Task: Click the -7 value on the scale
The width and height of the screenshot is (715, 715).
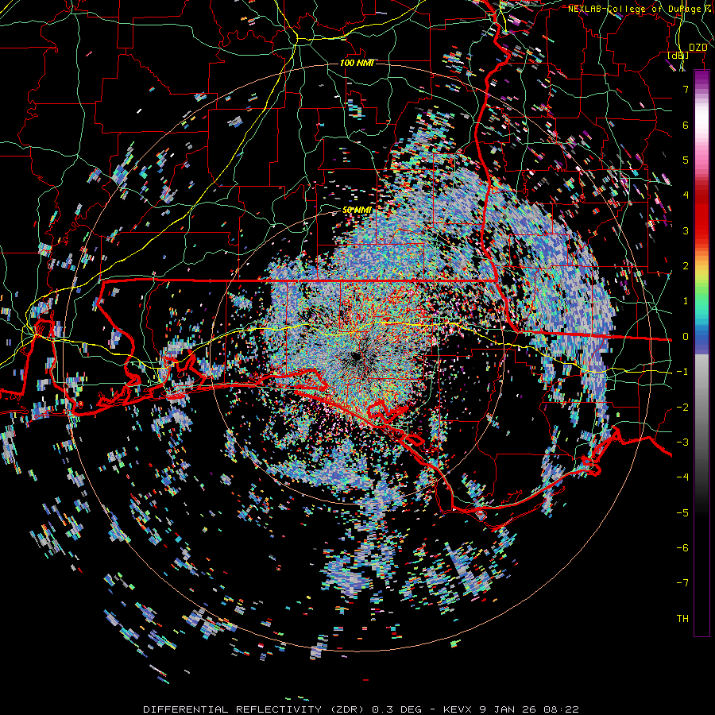Action: coord(682,583)
